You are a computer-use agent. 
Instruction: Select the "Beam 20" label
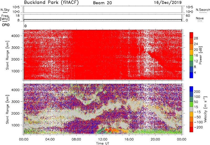[x=102, y=3]
